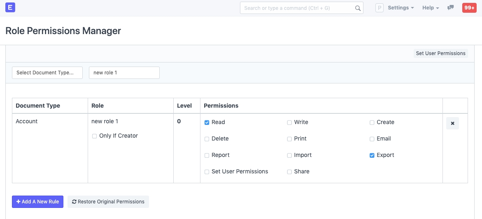Screen dimensions: 482x219
Task: Click the search magnifier icon
Action: point(358,8)
